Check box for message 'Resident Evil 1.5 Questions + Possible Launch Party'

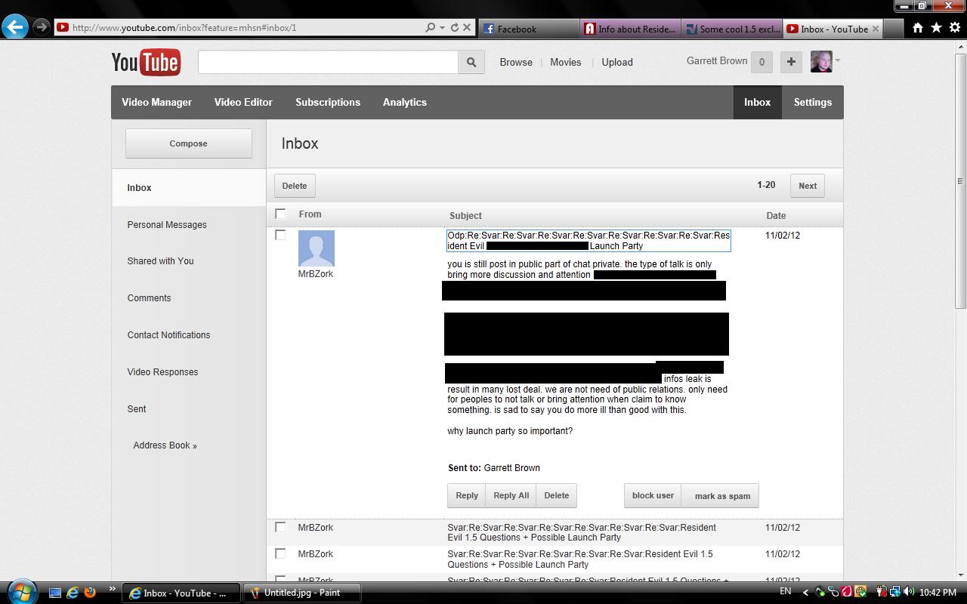pyautogui.click(x=280, y=553)
